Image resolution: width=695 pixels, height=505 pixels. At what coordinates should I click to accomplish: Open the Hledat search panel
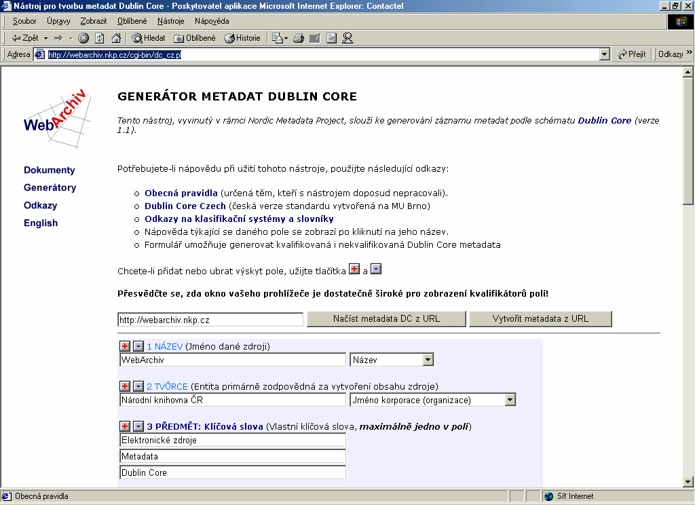149,38
